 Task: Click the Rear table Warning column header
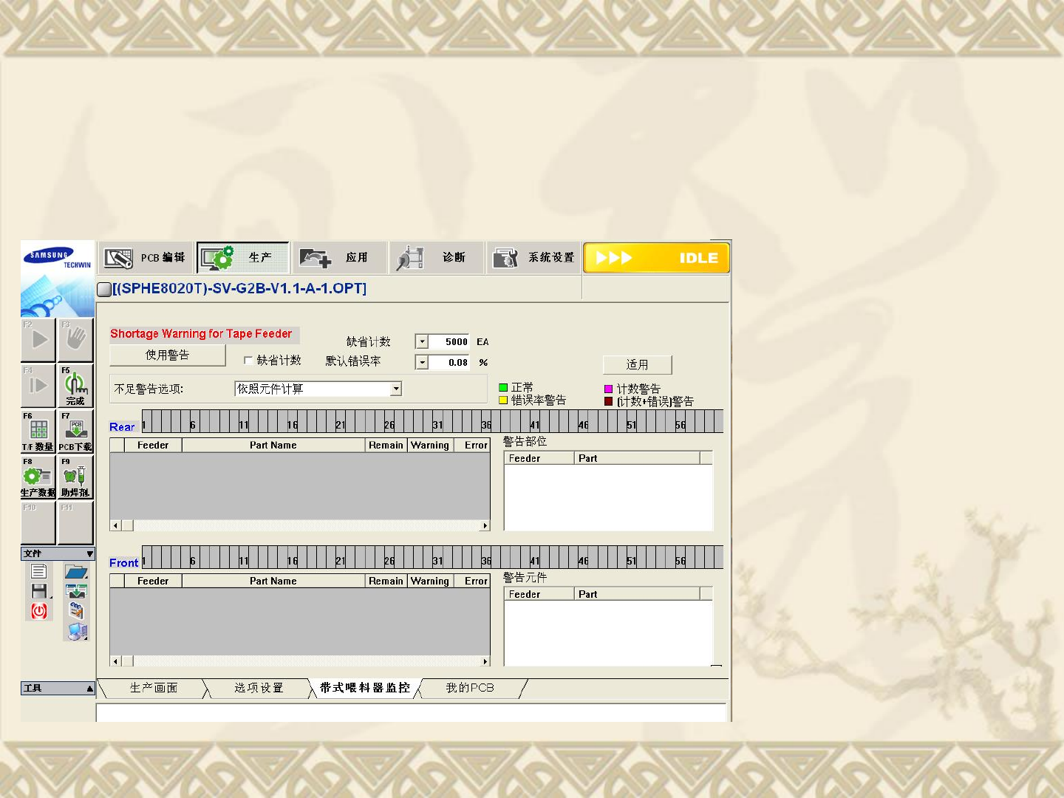pos(430,445)
